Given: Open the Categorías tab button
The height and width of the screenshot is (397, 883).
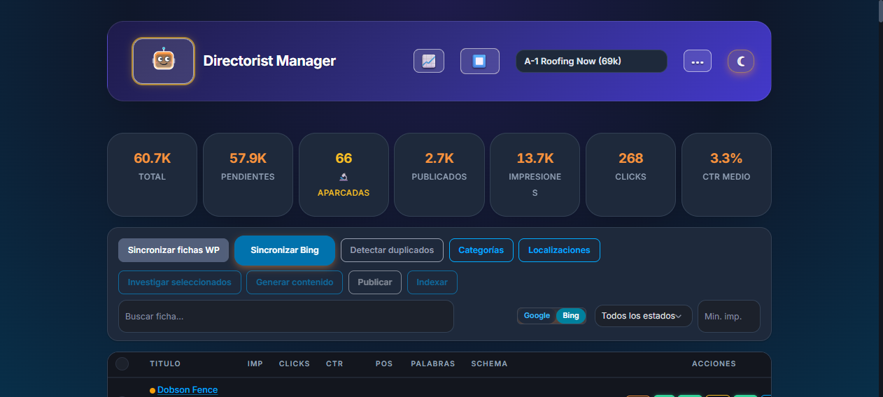Looking at the screenshot, I should pos(481,250).
